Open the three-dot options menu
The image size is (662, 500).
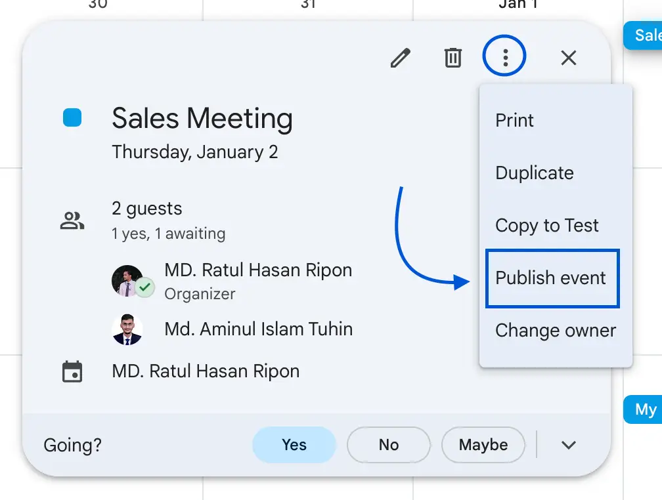click(504, 58)
